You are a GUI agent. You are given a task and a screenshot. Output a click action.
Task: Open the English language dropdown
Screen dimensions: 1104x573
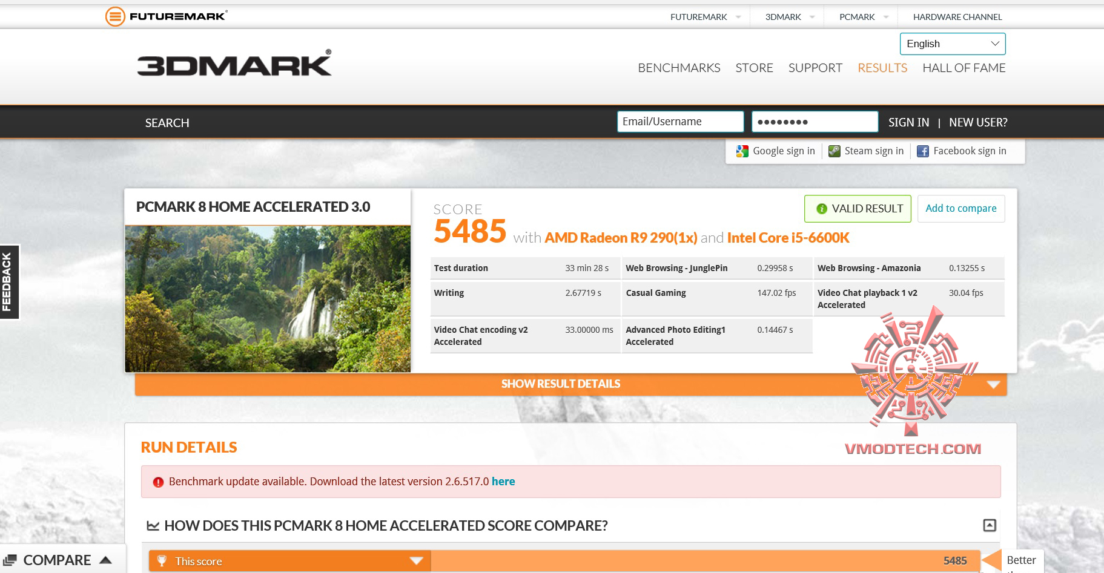pyautogui.click(x=953, y=44)
